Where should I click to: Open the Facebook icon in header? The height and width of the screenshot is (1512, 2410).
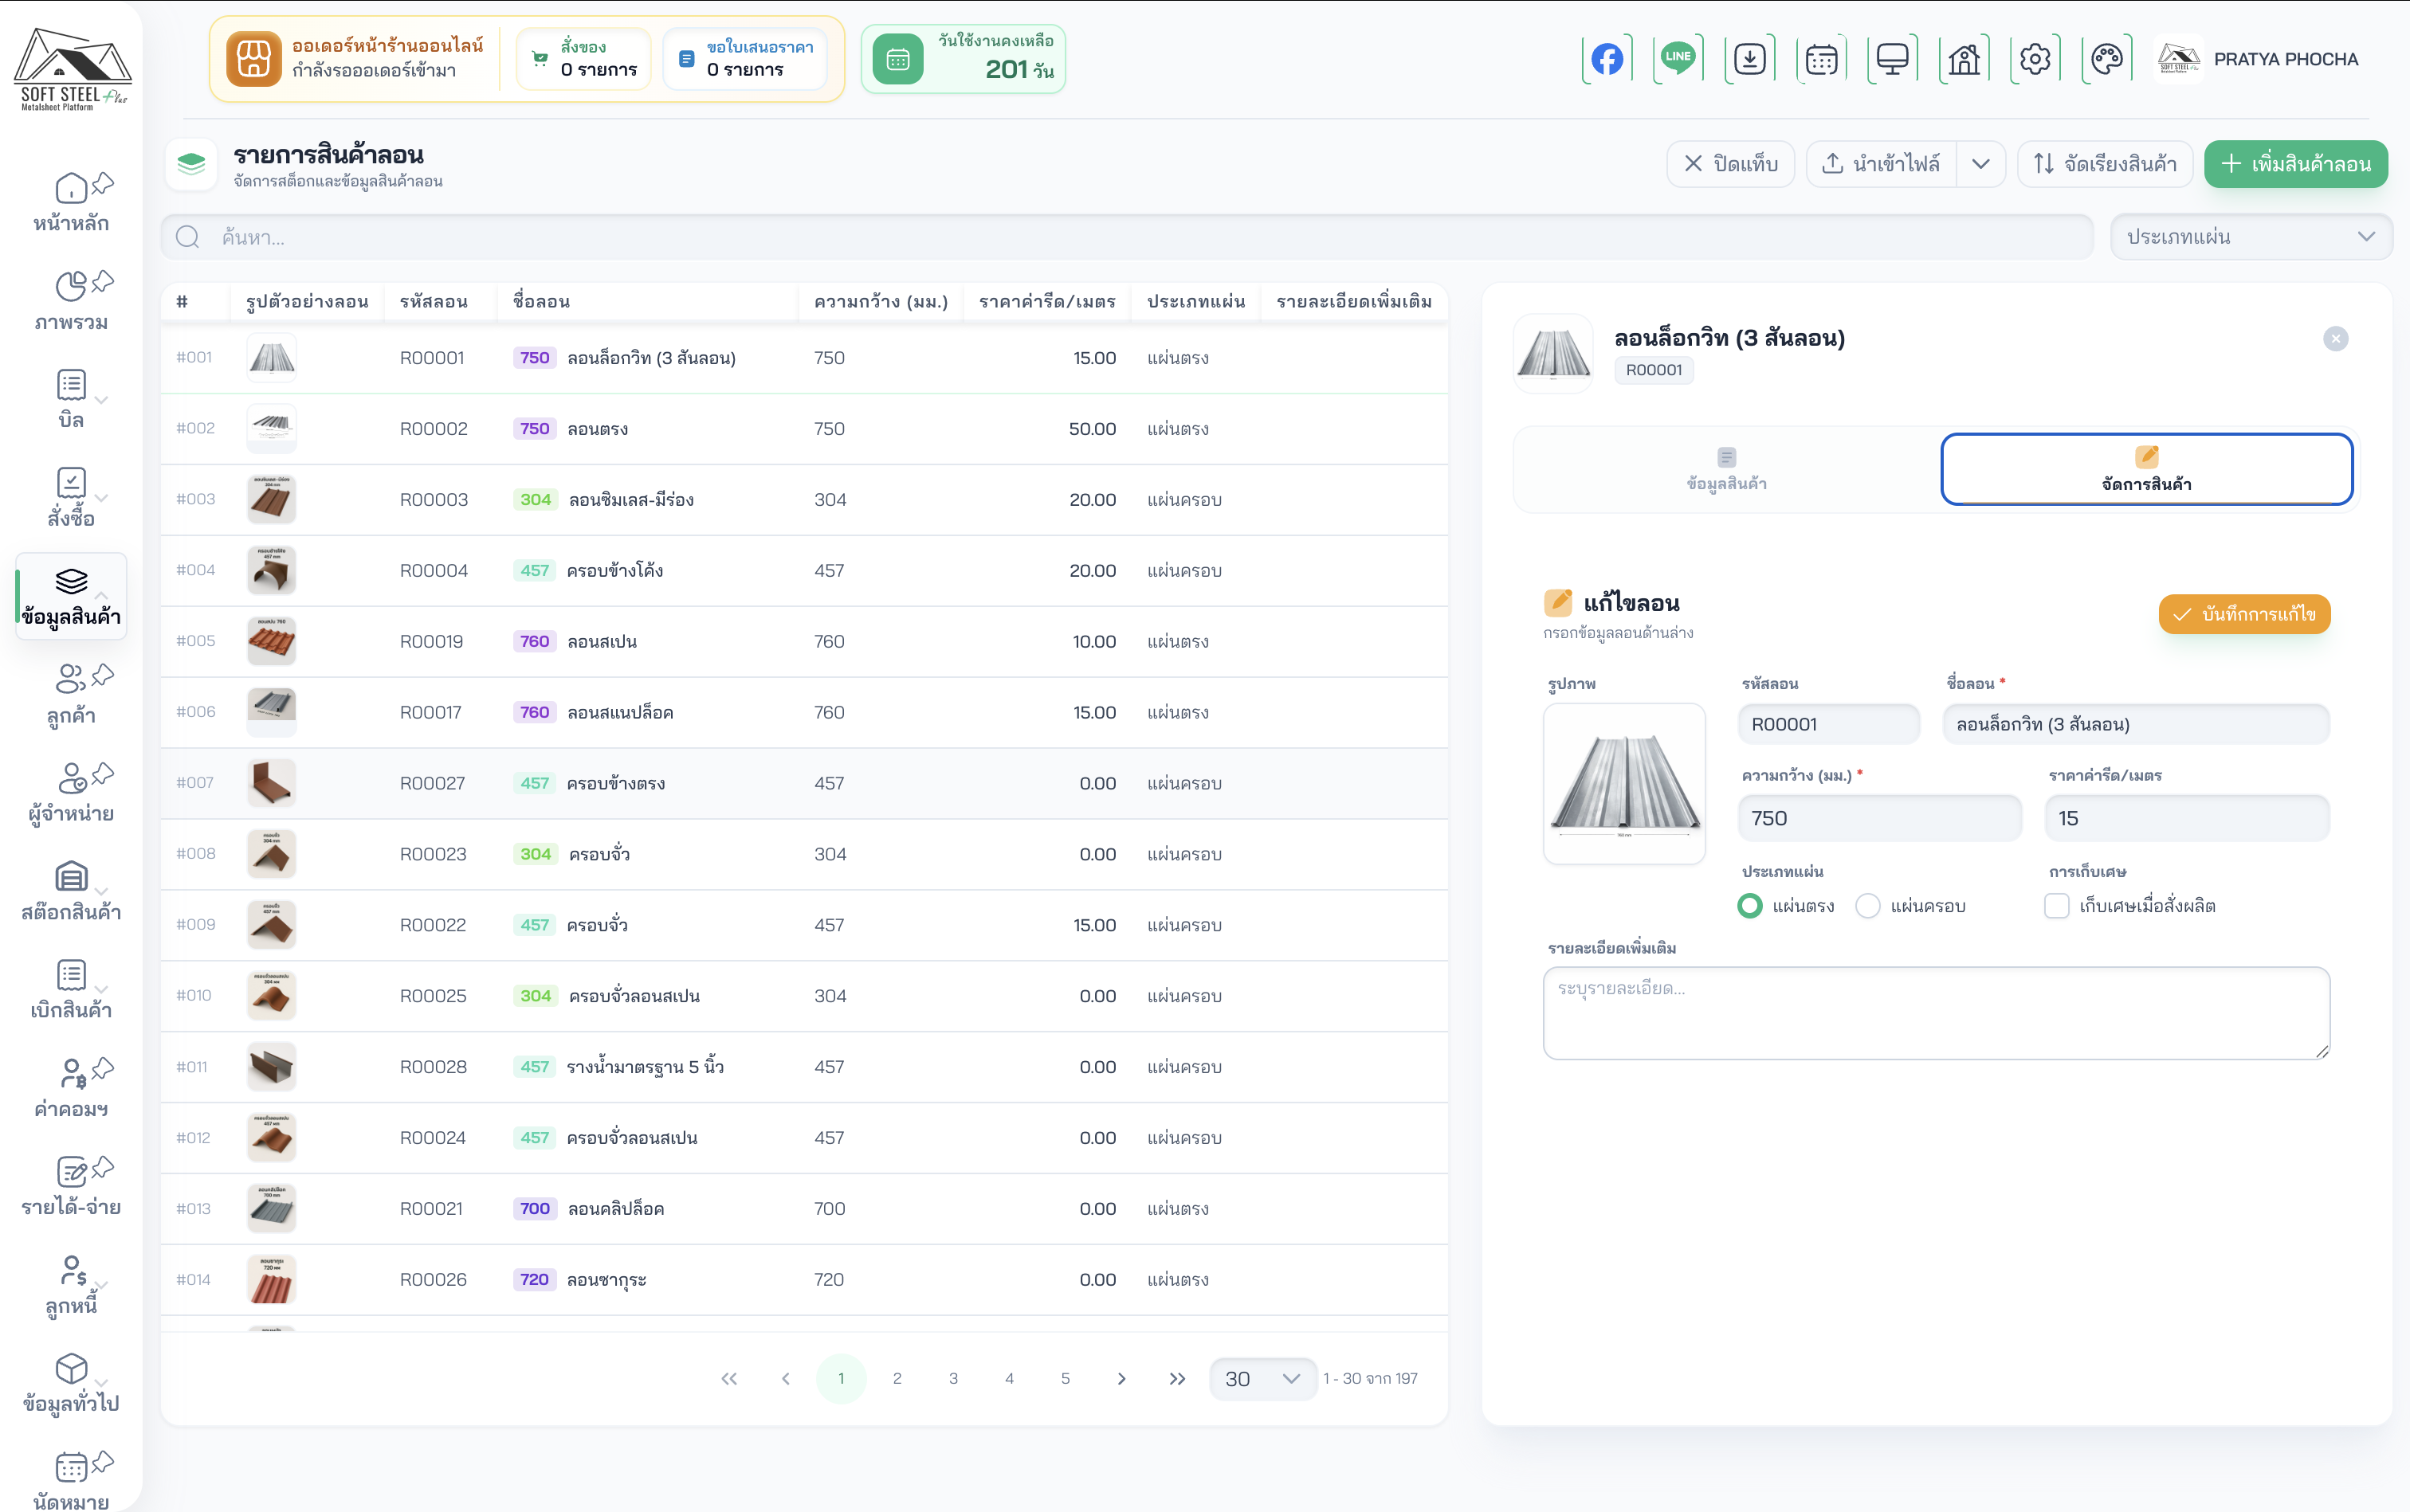tap(1607, 59)
